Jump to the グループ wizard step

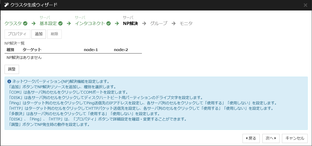pos(159,23)
